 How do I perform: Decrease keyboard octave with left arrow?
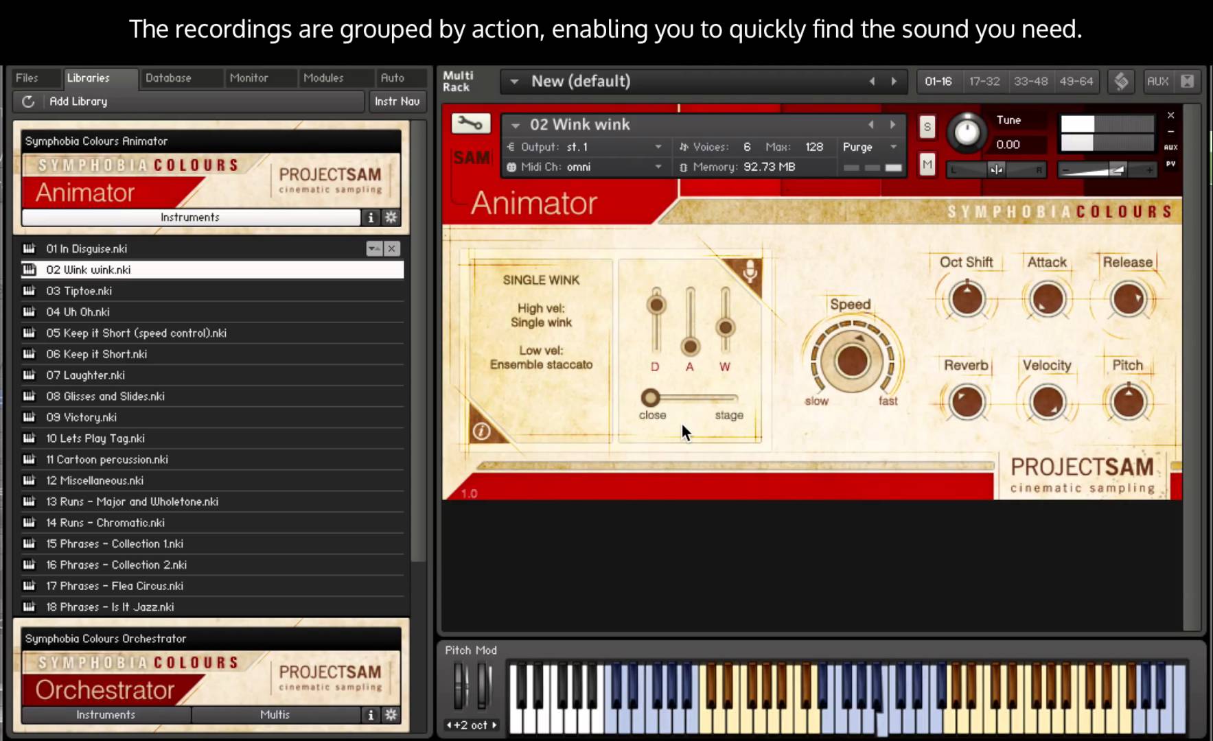[x=449, y=725]
